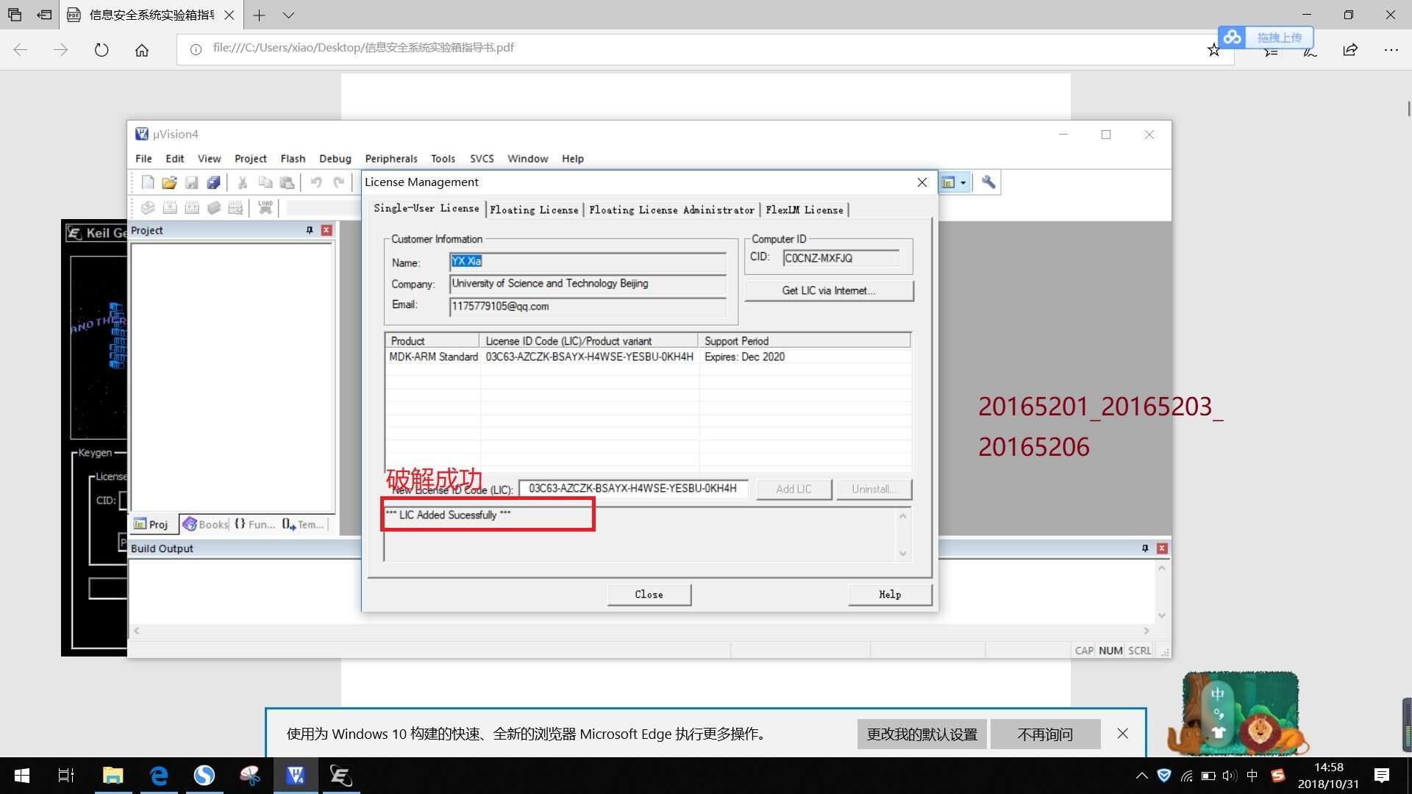
Task: Click the Save icon in µVision toolbar
Action: click(191, 182)
